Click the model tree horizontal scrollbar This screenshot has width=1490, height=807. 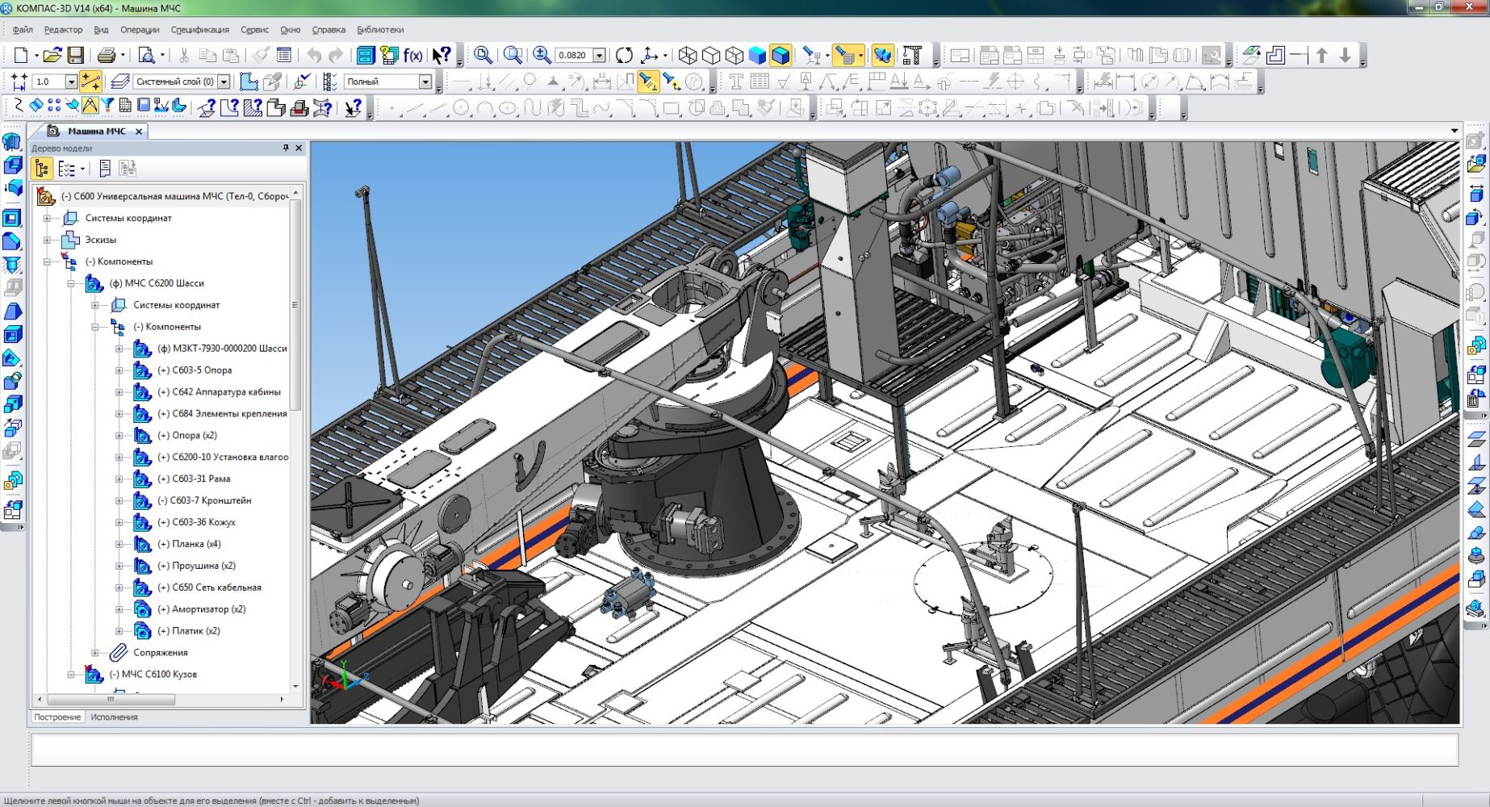111,700
